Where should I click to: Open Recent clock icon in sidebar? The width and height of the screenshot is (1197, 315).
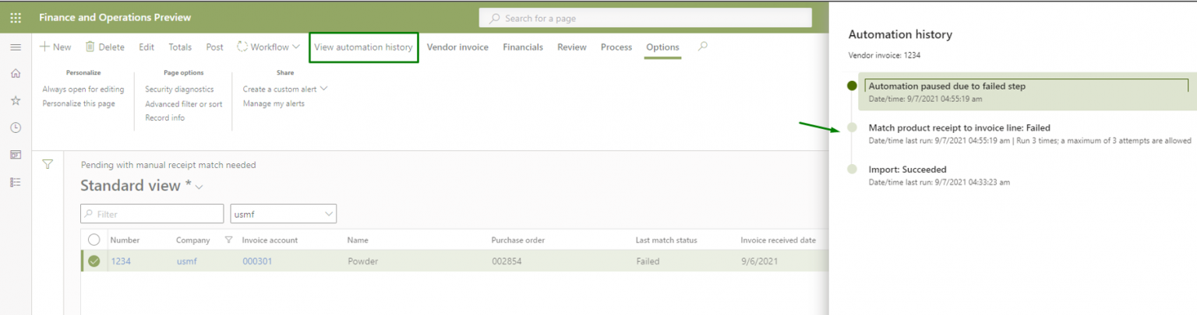click(16, 128)
